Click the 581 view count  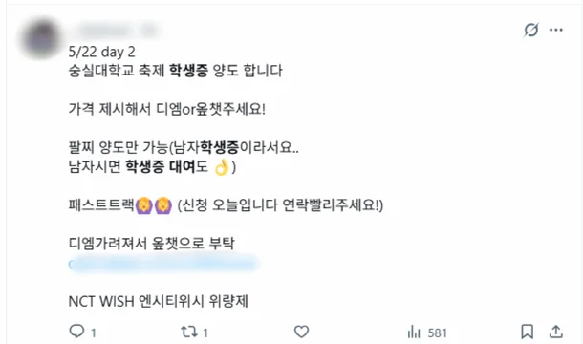point(438,333)
